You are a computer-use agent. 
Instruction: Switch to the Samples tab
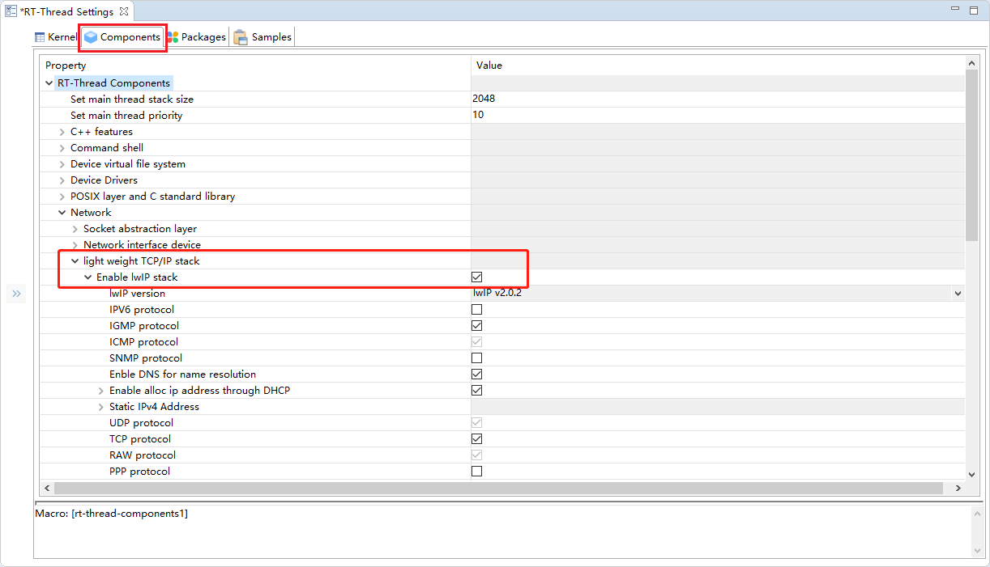pyautogui.click(x=263, y=37)
